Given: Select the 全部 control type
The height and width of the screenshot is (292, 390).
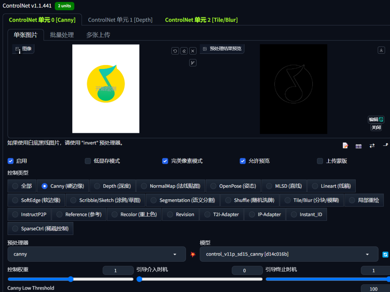Looking at the screenshot, I should tap(22, 186).
